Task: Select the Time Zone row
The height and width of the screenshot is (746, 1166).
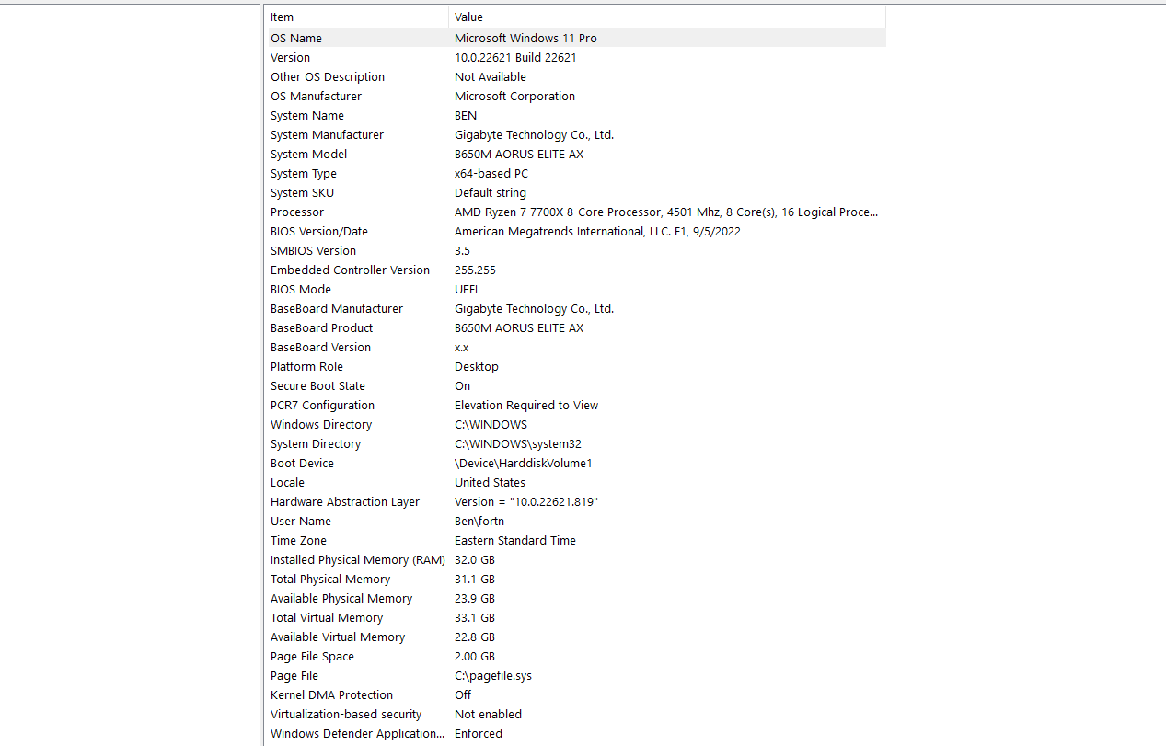Action: pos(576,540)
